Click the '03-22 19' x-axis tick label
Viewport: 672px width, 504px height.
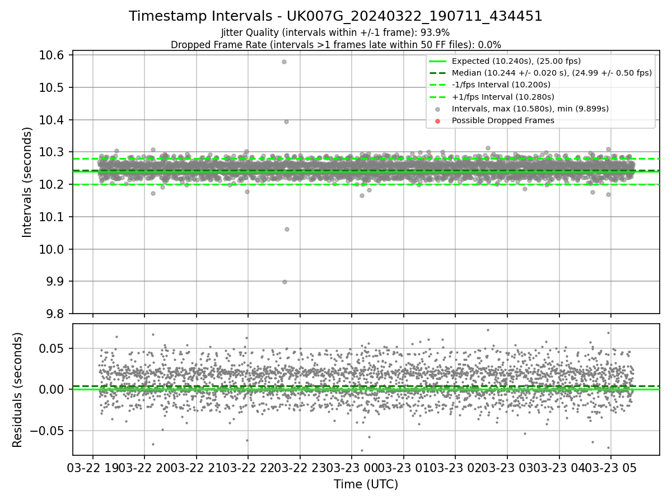[x=92, y=468]
